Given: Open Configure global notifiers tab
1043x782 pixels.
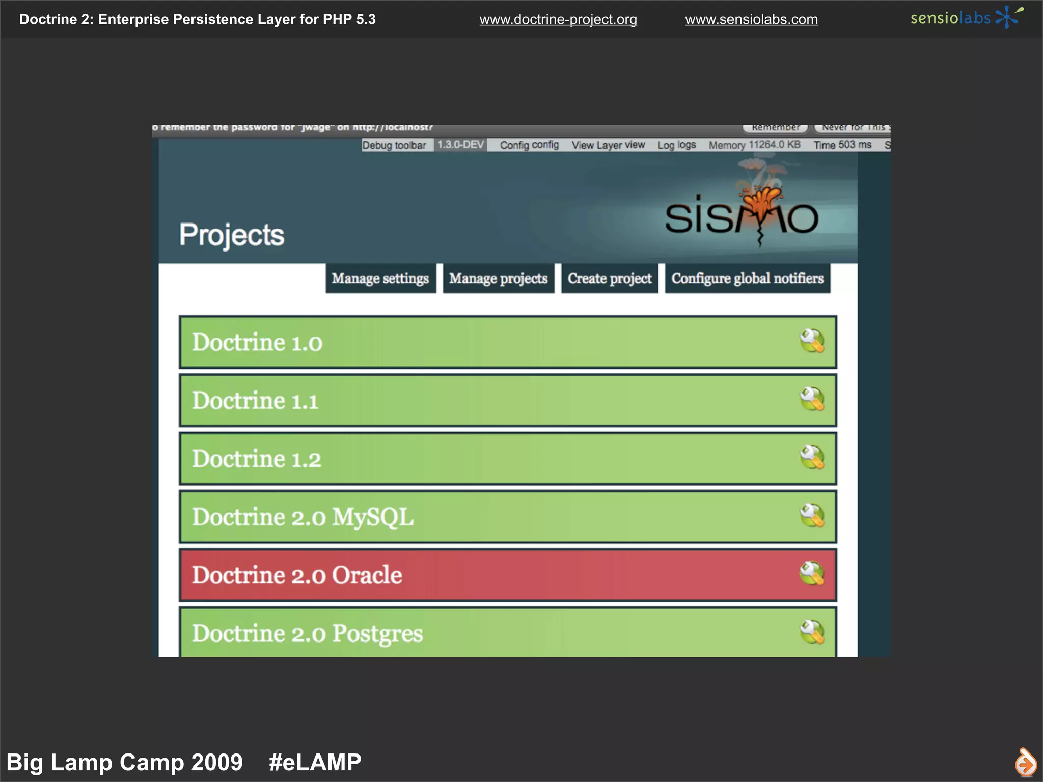Looking at the screenshot, I should [x=747, y=278].
